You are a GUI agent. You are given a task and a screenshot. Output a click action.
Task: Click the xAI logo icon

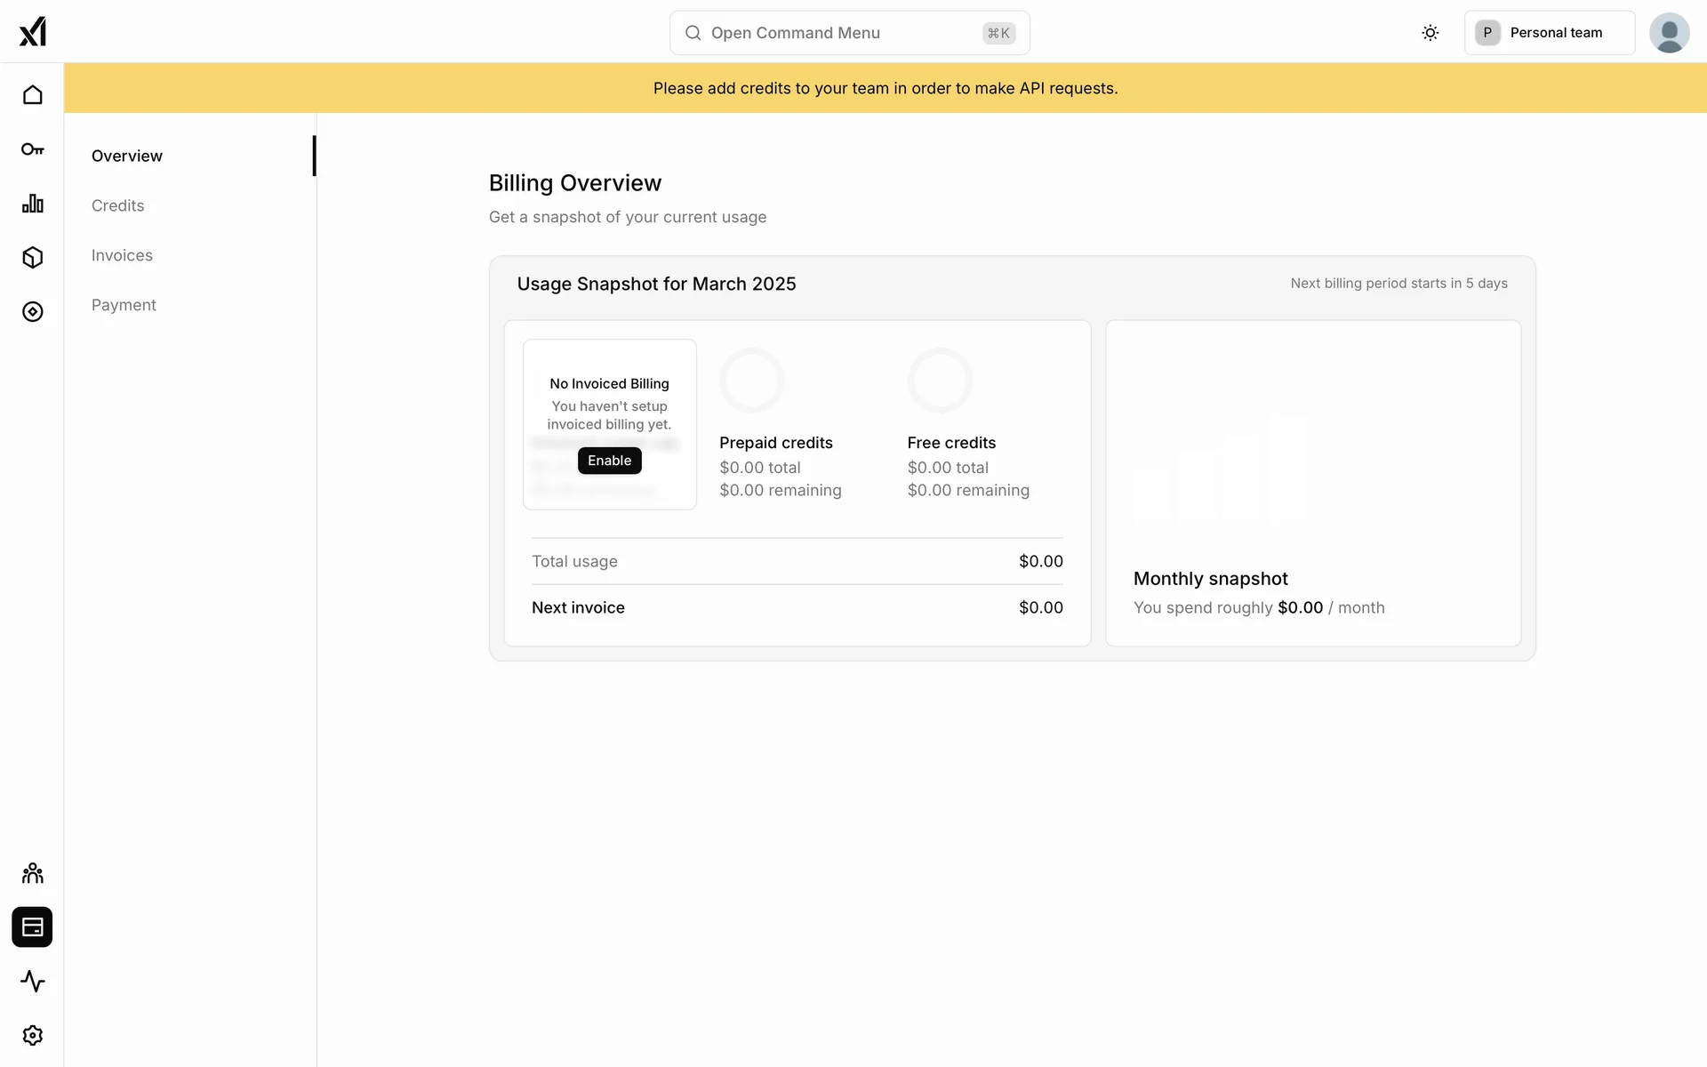33,32
